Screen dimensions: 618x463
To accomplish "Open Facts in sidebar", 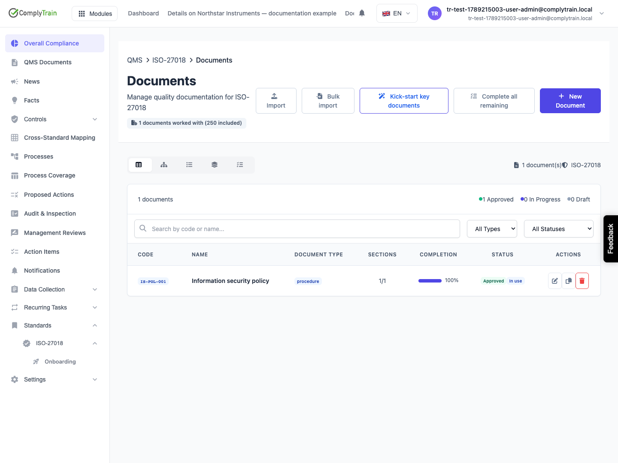I will 55,100.
